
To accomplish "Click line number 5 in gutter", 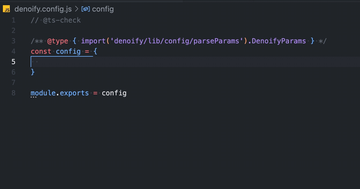I will pos(14,62).
